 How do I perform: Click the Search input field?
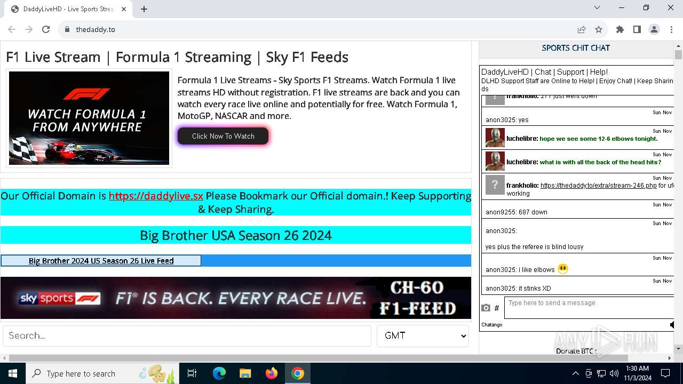(187, 336)
